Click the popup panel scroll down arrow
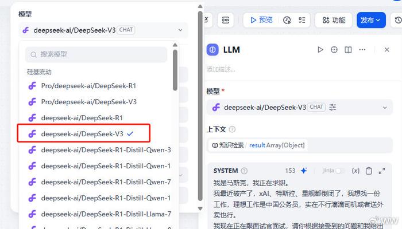402x229 pixels. [200, 208]
